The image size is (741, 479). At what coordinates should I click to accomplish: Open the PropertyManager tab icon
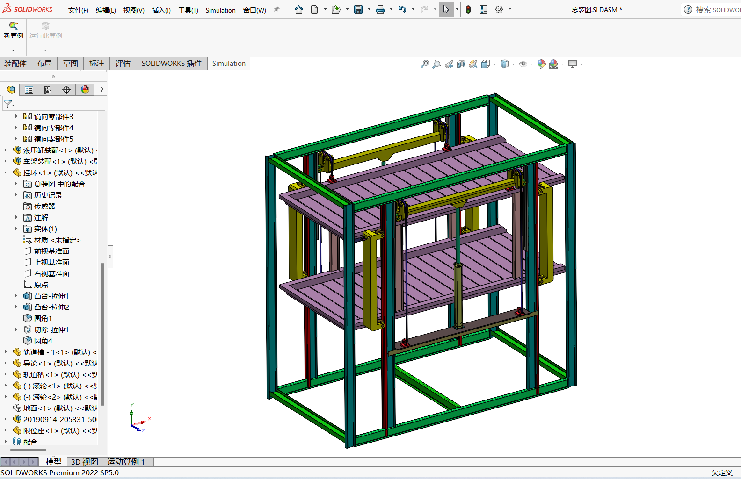29,90
